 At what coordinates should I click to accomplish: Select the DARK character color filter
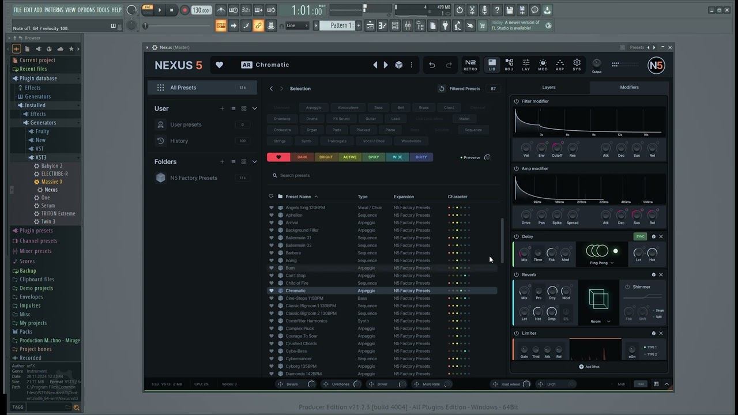(x=302, y=157)
